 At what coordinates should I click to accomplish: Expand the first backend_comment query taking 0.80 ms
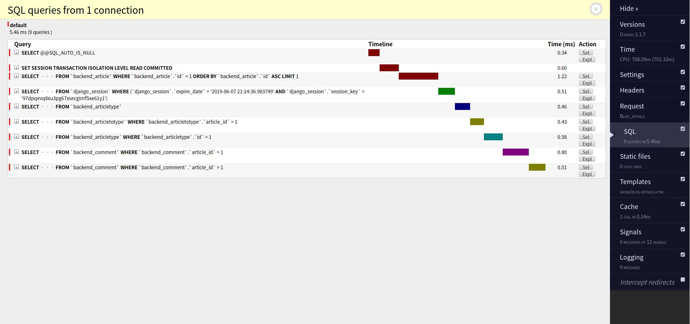[16, 152]
